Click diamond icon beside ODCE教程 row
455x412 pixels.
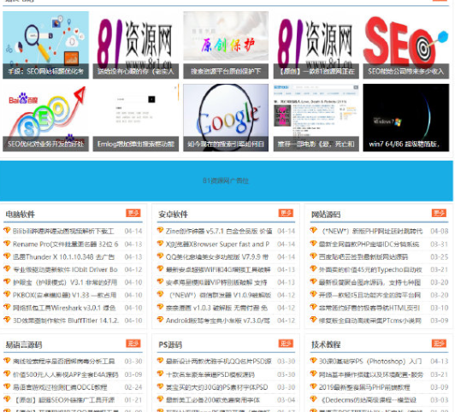(7, 386)
